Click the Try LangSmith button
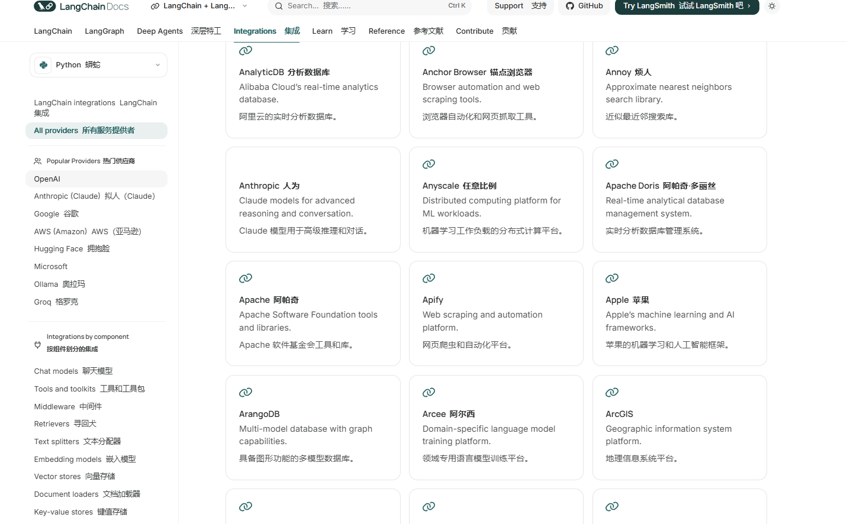This screenshot has width=847, height=524. (687, 7)
